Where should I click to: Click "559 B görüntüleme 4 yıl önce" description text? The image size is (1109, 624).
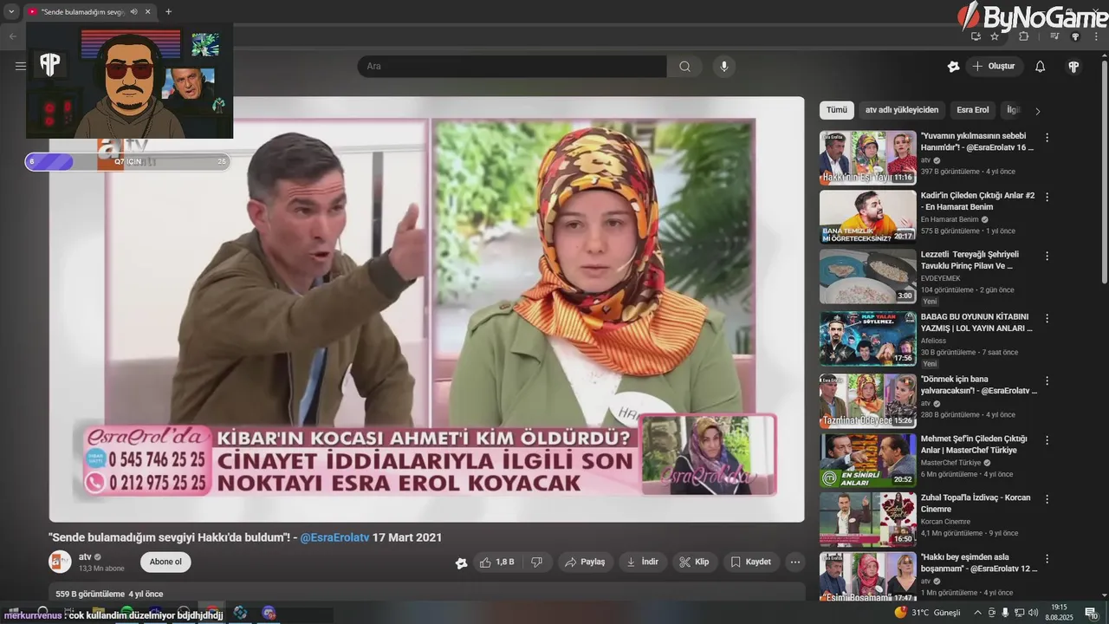[x=109, y=594]
